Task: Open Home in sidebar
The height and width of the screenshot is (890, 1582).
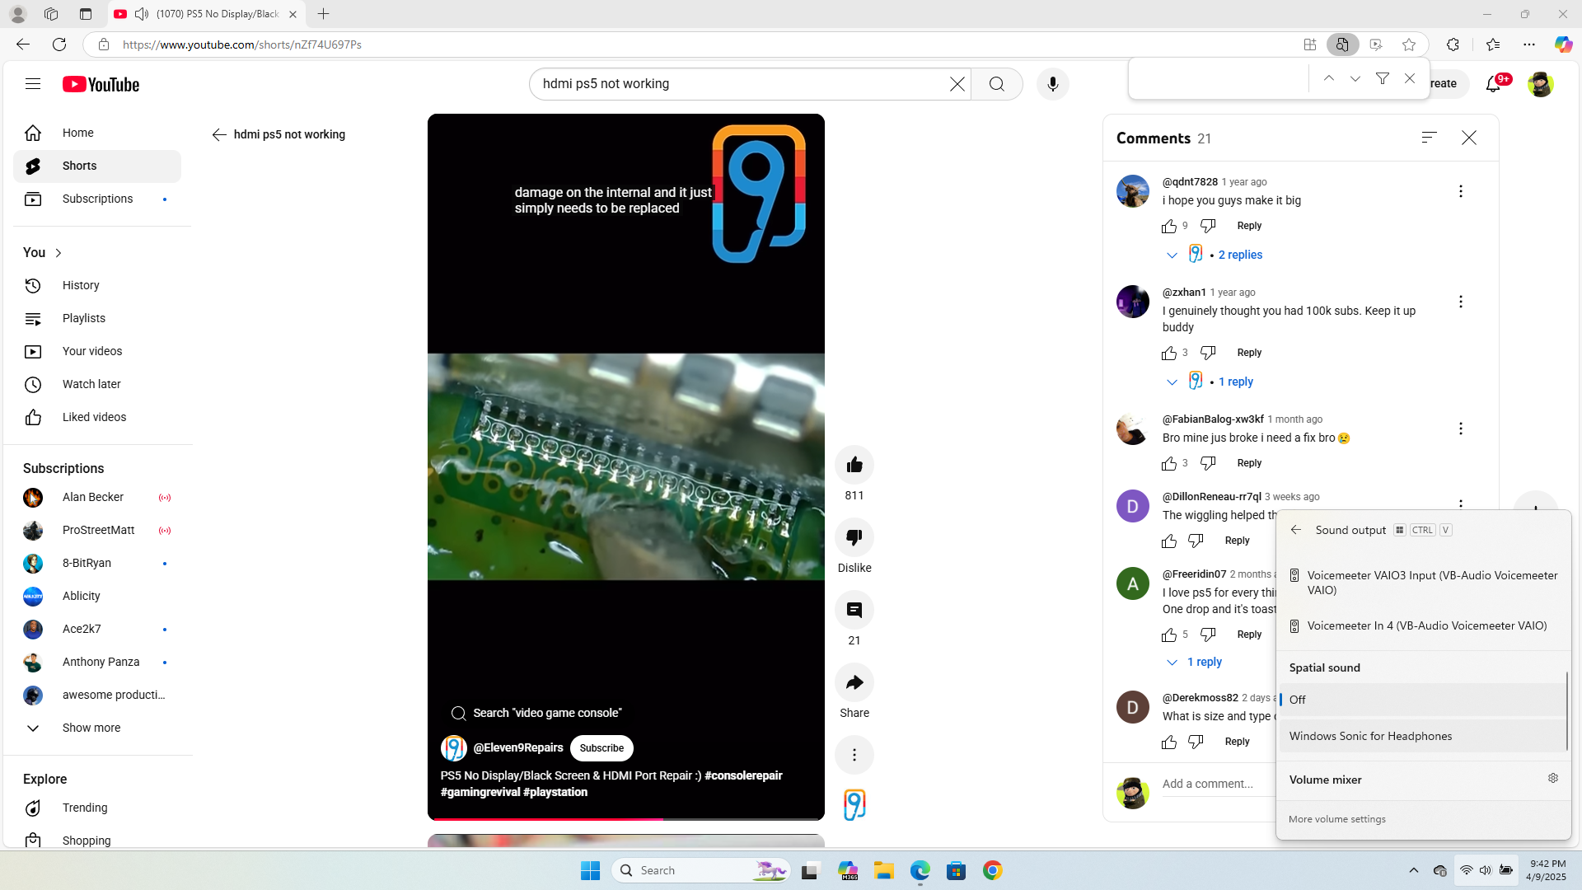Action: pyautogui.click(x=97, y=133)
